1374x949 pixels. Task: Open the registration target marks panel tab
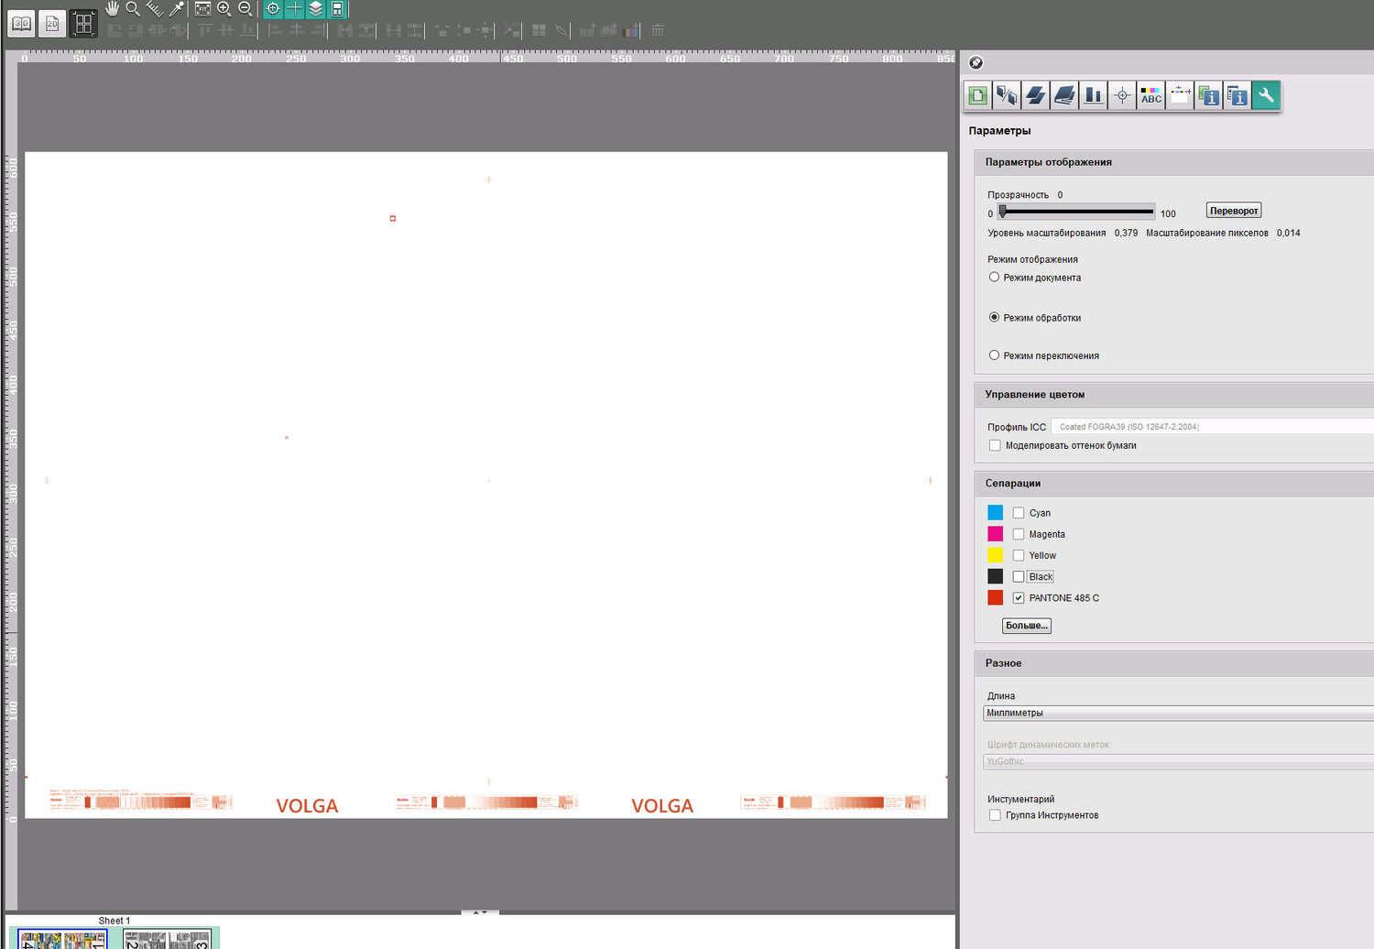click(x=1122, y=95)
